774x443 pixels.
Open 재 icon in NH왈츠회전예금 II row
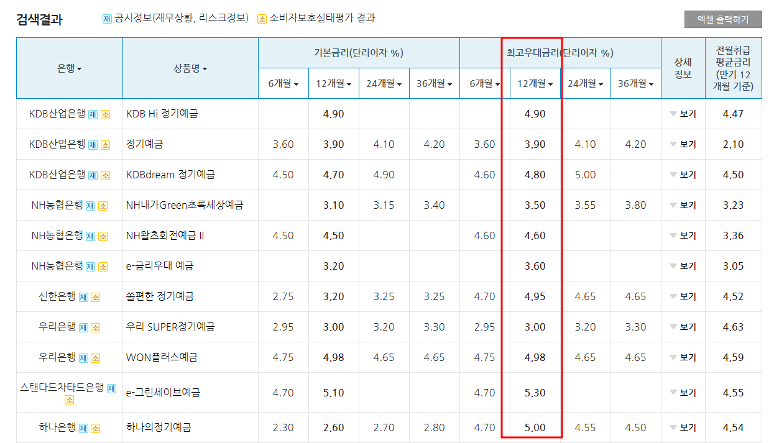(90, 236)
